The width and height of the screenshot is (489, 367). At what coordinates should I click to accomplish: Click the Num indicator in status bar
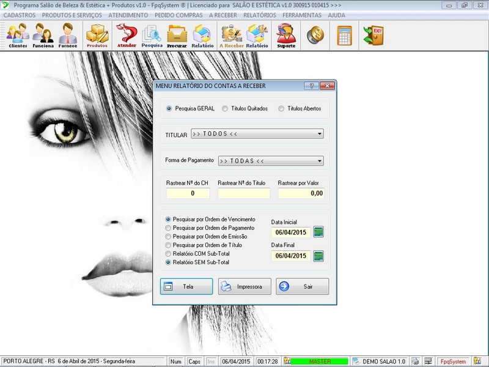click(x=176, y=361)
